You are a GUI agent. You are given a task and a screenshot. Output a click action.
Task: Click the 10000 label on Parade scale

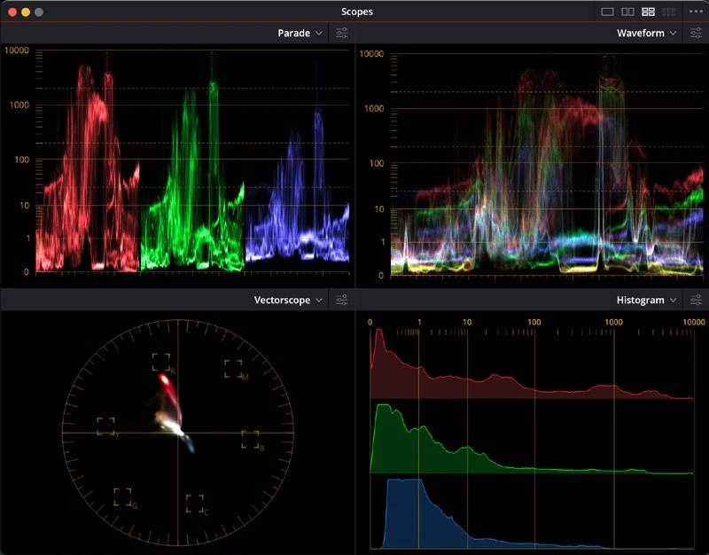point(17,51)
